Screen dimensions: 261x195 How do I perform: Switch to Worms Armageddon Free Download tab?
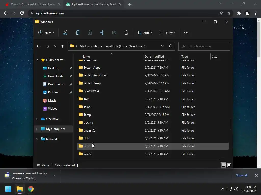[x=33, y=4]
